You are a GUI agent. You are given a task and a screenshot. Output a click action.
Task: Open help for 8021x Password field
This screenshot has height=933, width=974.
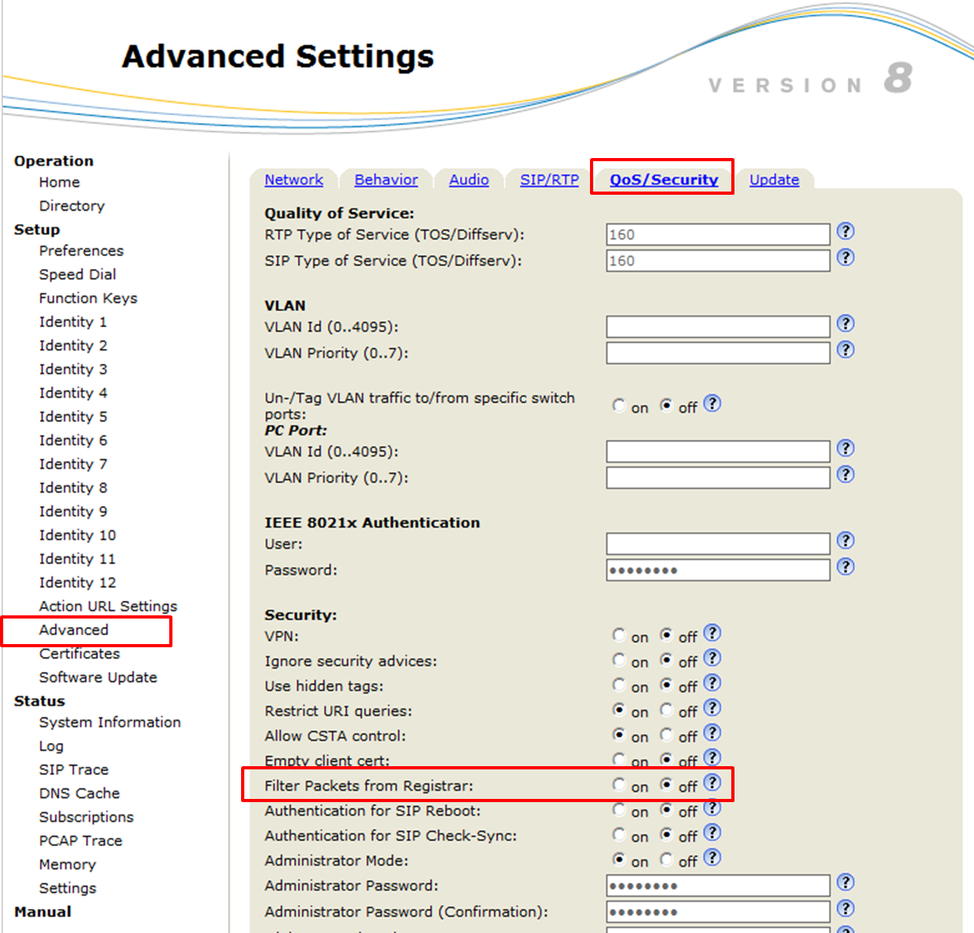(845, 567)
